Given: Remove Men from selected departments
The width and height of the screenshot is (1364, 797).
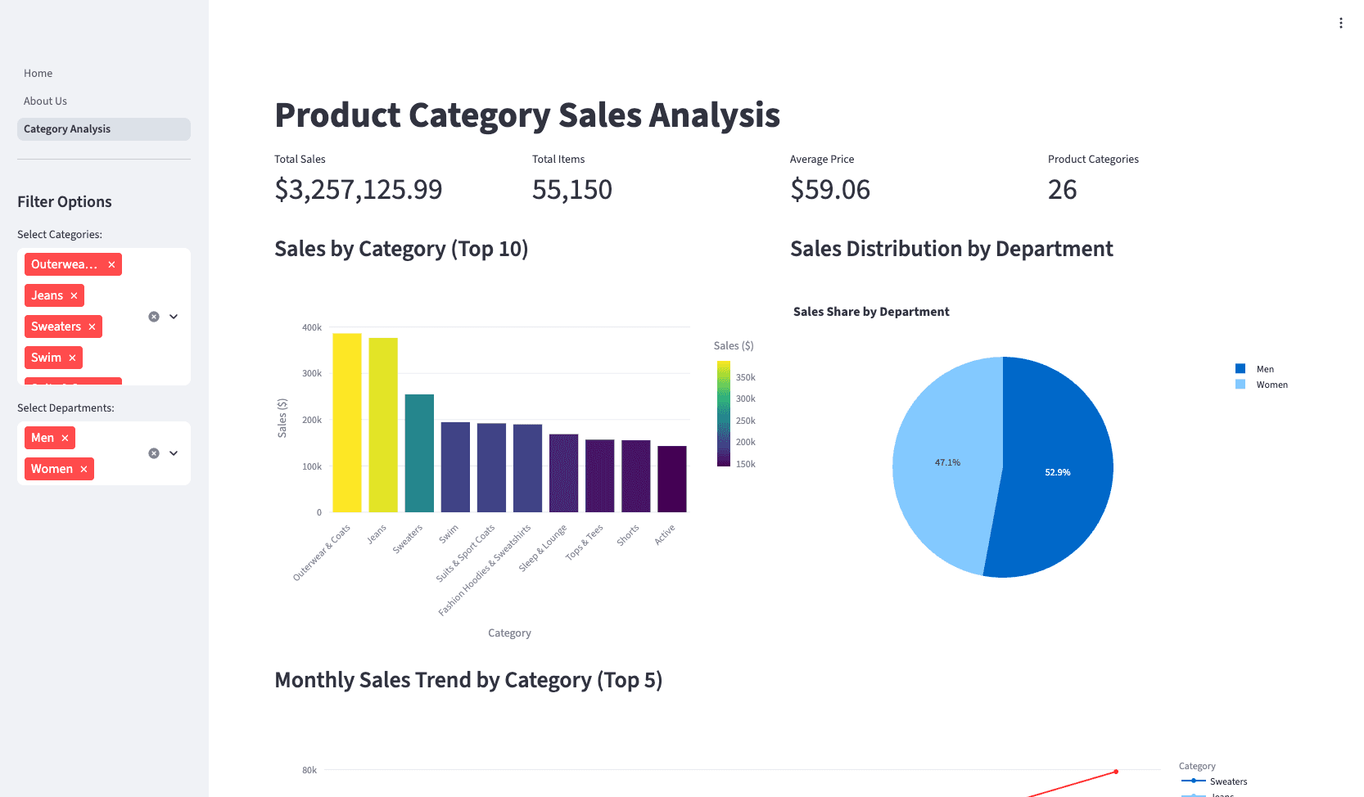Looking at the screenshot, I should point(65,438).
